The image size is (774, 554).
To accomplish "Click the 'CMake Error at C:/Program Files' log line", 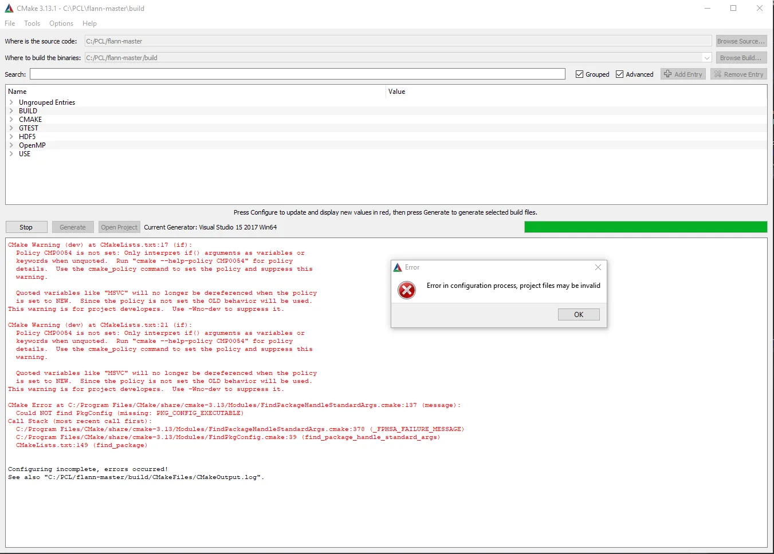I will tap(234, 405).
